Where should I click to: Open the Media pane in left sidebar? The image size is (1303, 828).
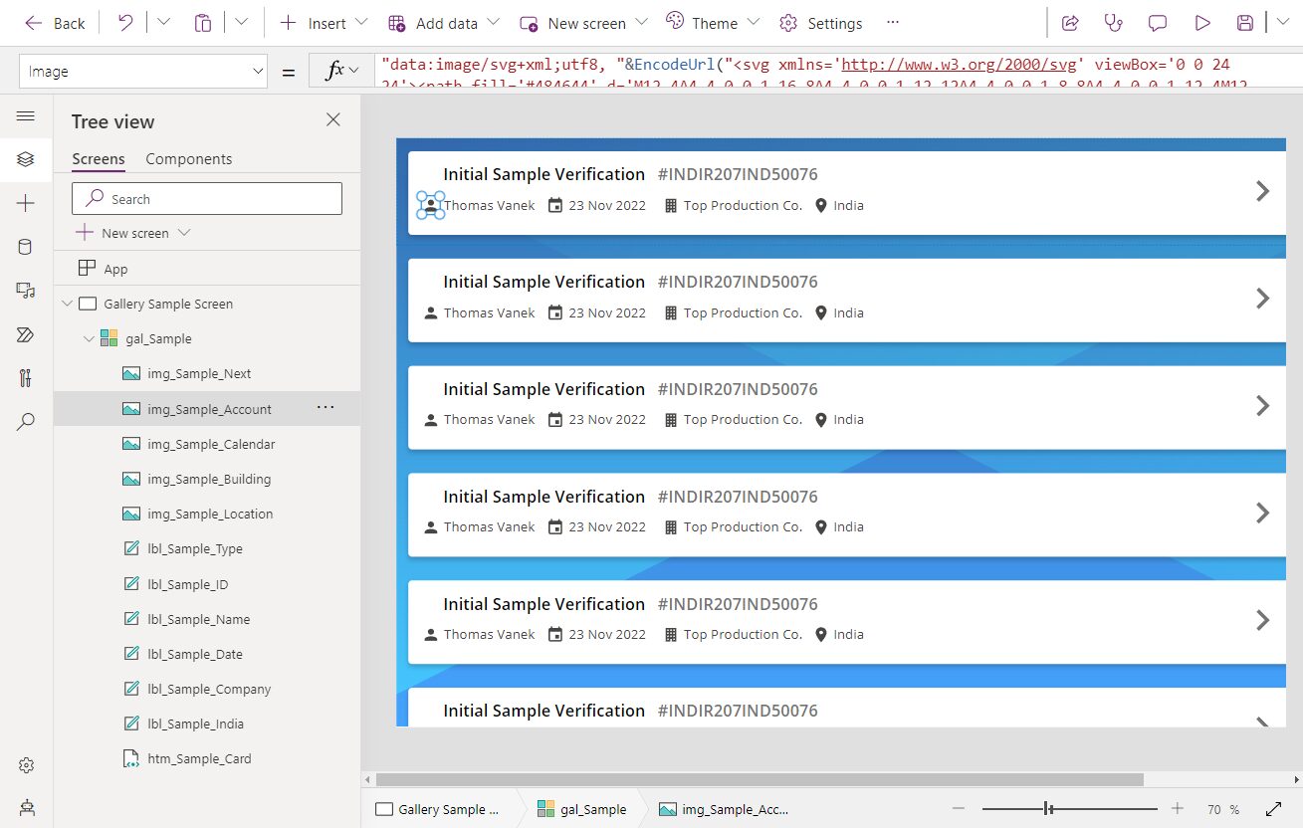(x=26, y=291)
